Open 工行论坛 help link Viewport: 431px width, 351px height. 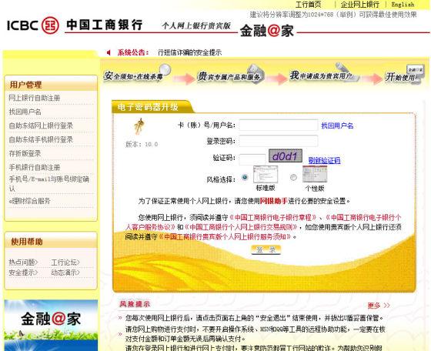point(65,262)
